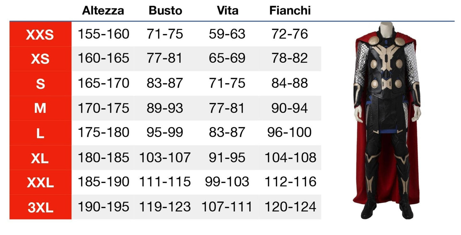Click the Altezza column header
The image size is (461, 235).
(x=103, y=11)
